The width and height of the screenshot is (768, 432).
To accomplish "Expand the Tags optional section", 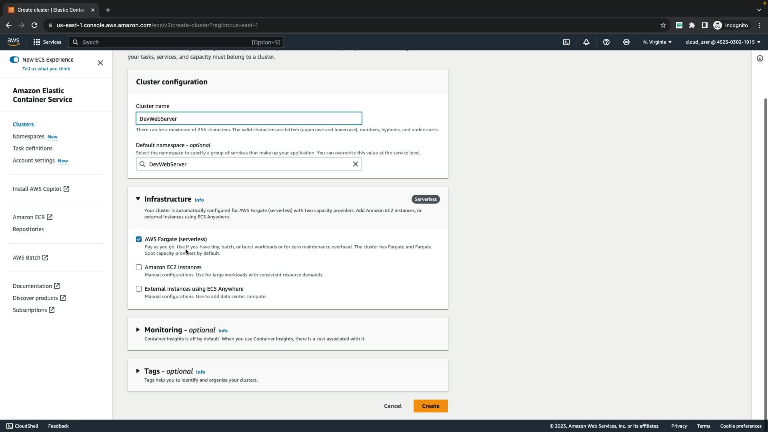I will pos(138,371).
